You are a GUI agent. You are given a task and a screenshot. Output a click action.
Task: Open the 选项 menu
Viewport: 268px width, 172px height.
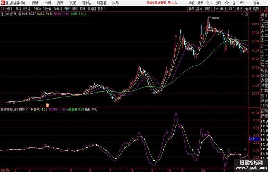click(x=218, y=3)
